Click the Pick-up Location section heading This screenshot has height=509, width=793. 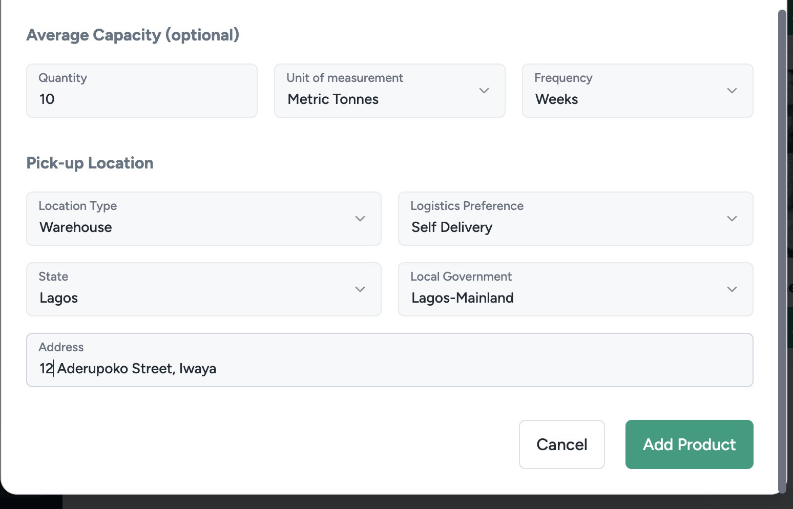point(90,163)
